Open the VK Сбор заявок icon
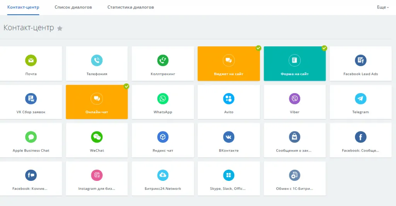396x206 pixels. click(31, 99)
